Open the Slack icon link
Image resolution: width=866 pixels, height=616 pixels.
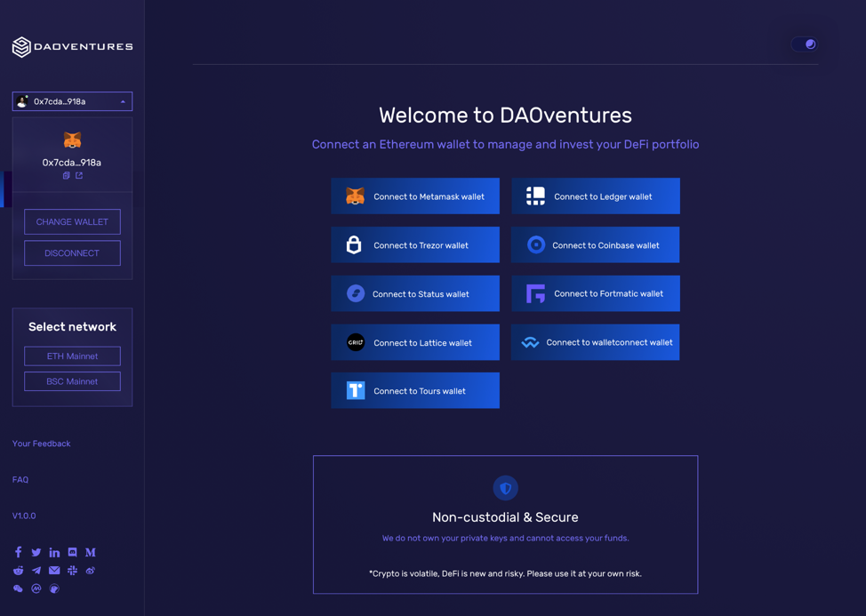72,570
